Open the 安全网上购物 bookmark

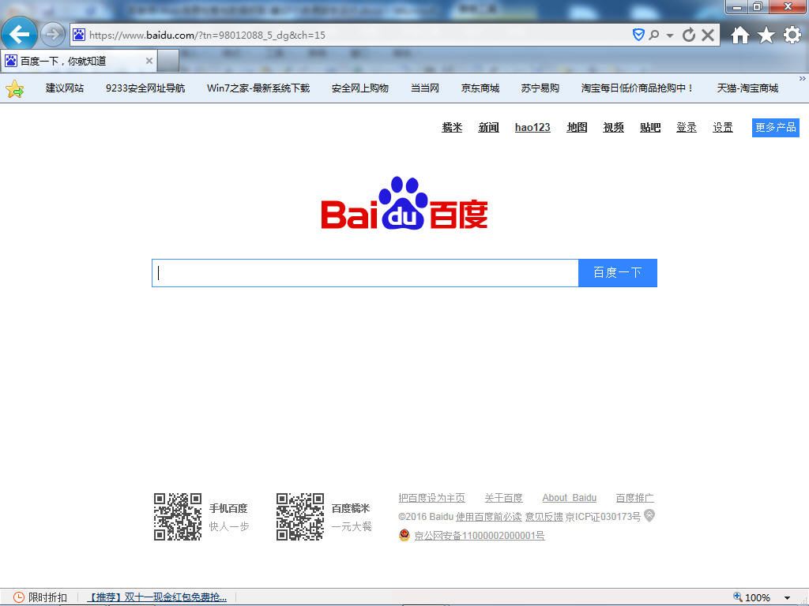359,88
